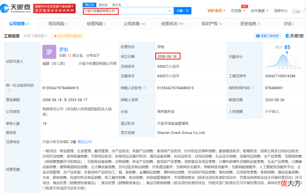Open the VIP会员 dropdown

pos(216,11)
